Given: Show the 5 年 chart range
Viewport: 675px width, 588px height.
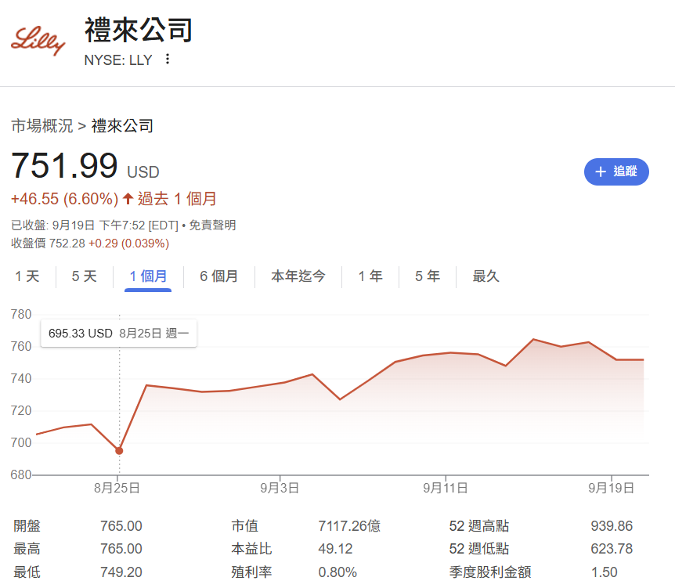Looking at the screenshot, I should (x=428, y=276).
